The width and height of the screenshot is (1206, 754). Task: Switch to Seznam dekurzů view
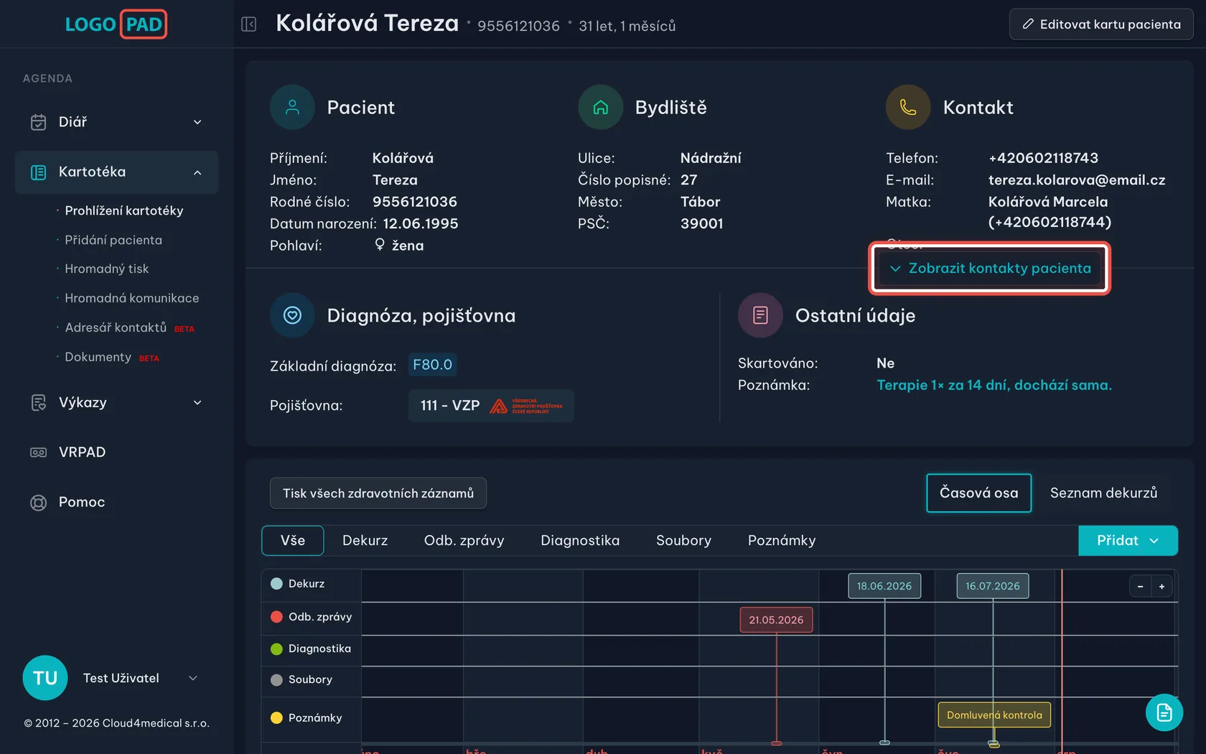(1104, 493)
